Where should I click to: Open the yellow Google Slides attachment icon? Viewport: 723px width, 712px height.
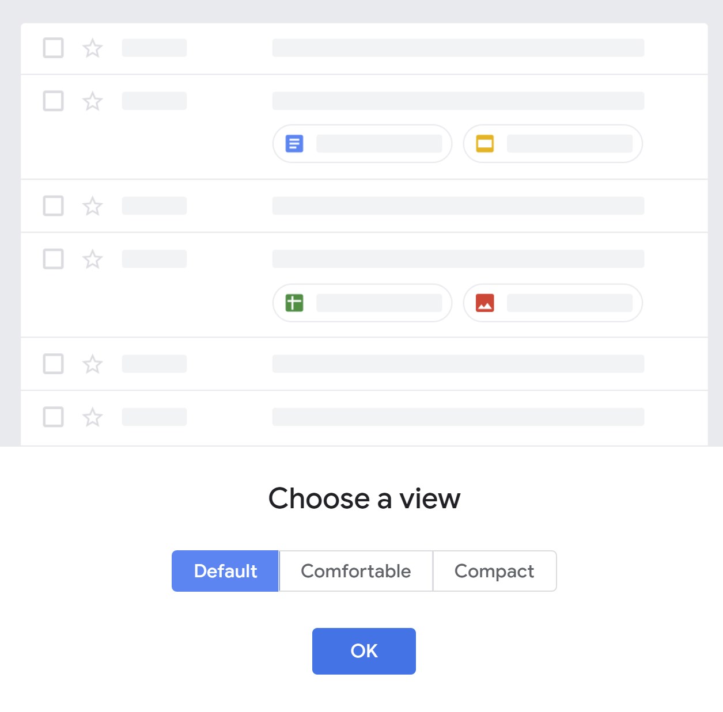[x=484, y=143]
